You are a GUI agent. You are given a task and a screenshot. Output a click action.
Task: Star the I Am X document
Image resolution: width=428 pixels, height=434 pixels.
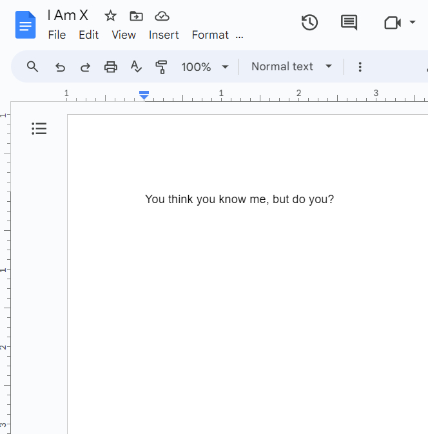110,16
